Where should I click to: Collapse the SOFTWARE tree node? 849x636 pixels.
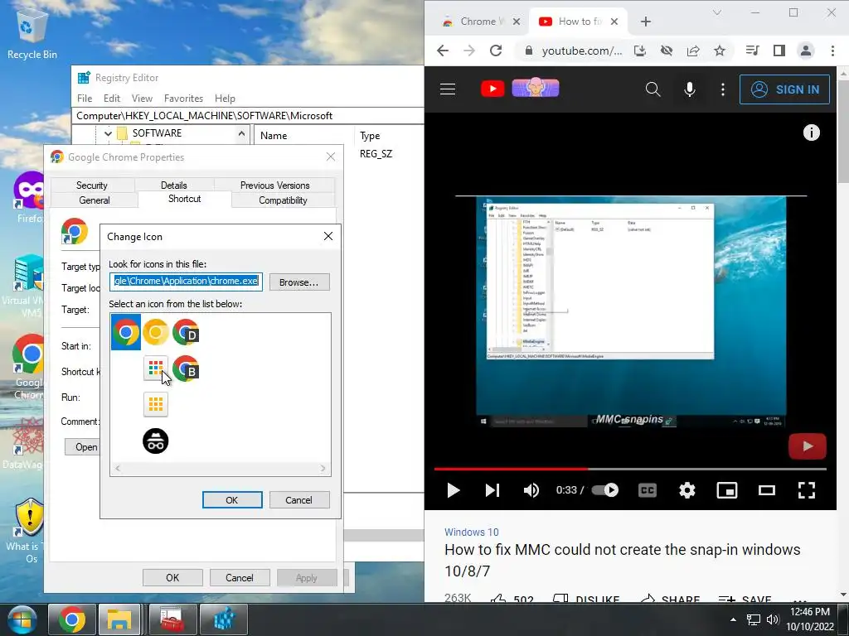(108, 133)
